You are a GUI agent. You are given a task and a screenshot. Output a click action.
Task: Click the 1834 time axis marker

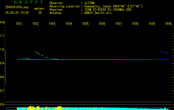tap(69, 24)
